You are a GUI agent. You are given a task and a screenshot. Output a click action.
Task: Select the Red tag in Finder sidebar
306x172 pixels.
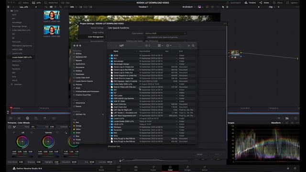pos(77,122)
